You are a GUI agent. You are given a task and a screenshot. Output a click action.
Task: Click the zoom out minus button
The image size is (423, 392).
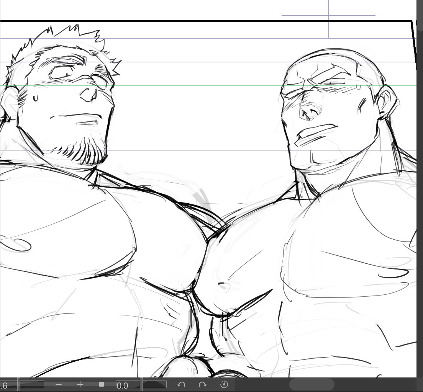59,384
